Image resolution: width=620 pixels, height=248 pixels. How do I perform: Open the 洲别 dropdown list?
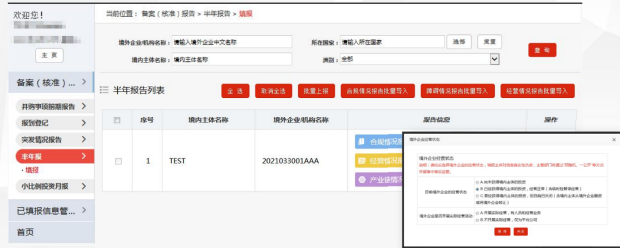click(x=494, y=59)
